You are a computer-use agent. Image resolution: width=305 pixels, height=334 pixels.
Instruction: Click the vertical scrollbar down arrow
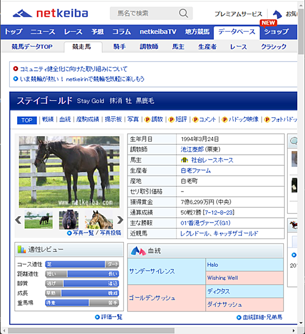301,323
